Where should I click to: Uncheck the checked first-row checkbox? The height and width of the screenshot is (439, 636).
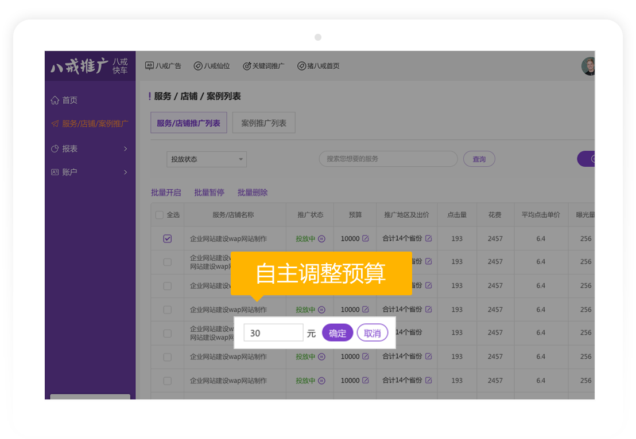(168, 239)
